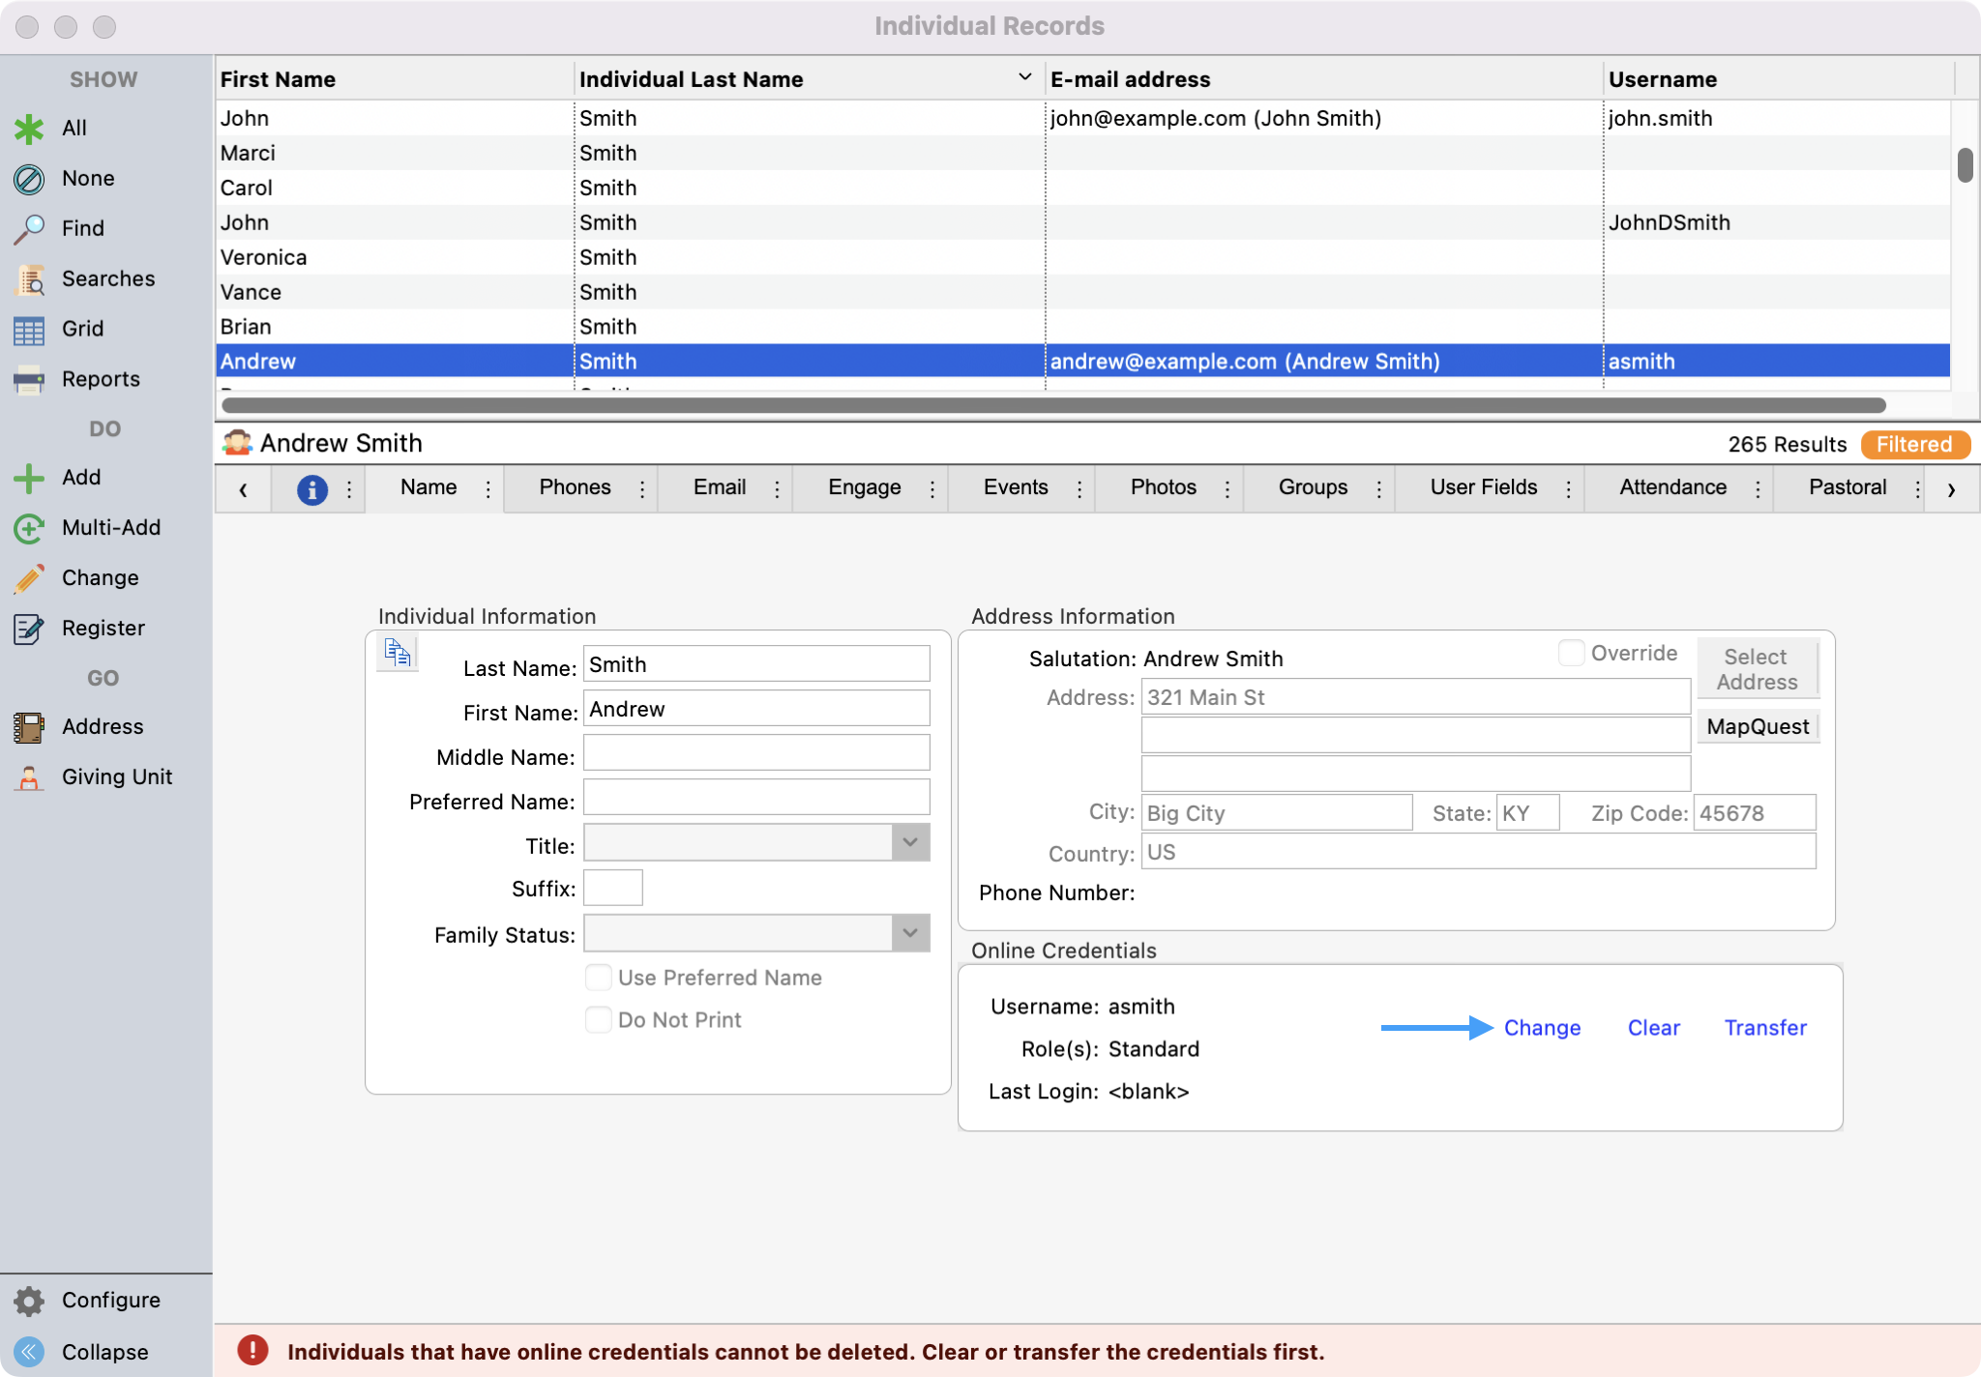The width and height of the screenshot is (1981, 1377).
Task: Open Register from the pencil-and-form icon
Action: 29,629
